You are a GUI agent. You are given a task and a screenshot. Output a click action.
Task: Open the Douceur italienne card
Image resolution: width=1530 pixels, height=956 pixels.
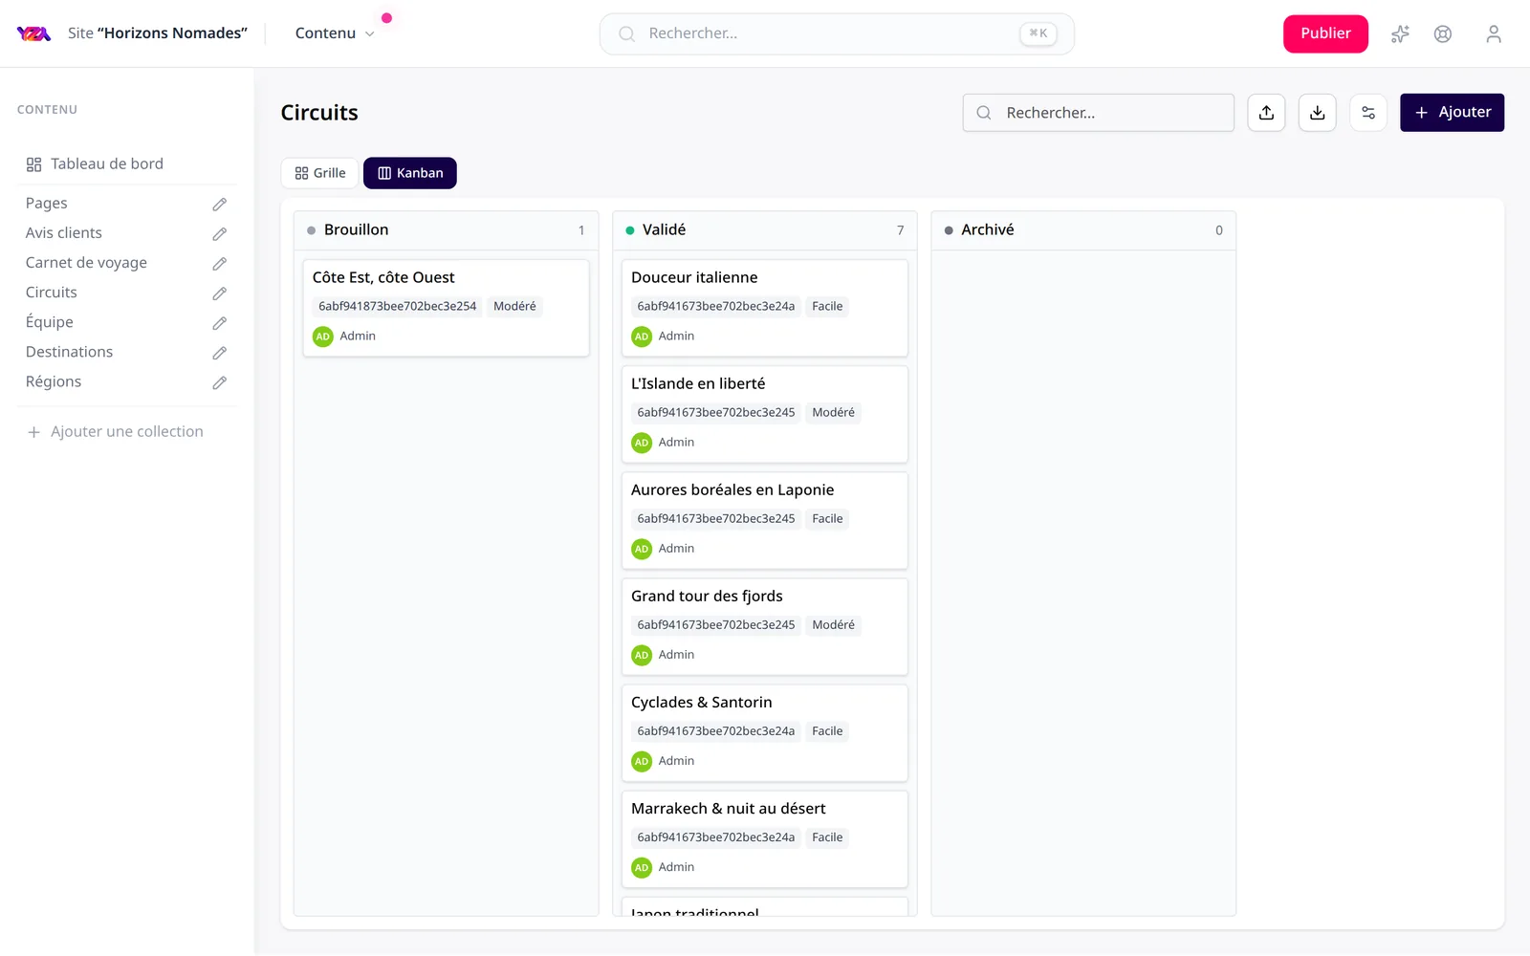click(x=765, y=308)
